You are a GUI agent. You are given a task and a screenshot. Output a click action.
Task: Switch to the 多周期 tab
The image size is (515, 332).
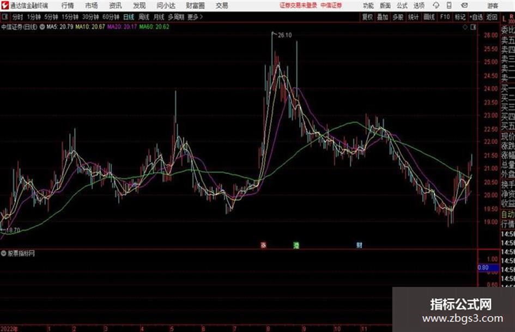point(176,17)
